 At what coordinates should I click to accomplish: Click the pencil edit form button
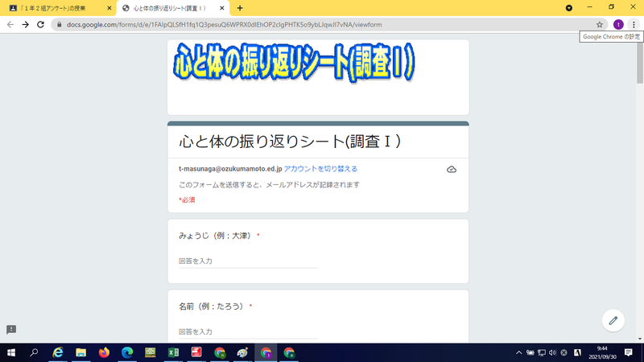[x=613, y=319]
